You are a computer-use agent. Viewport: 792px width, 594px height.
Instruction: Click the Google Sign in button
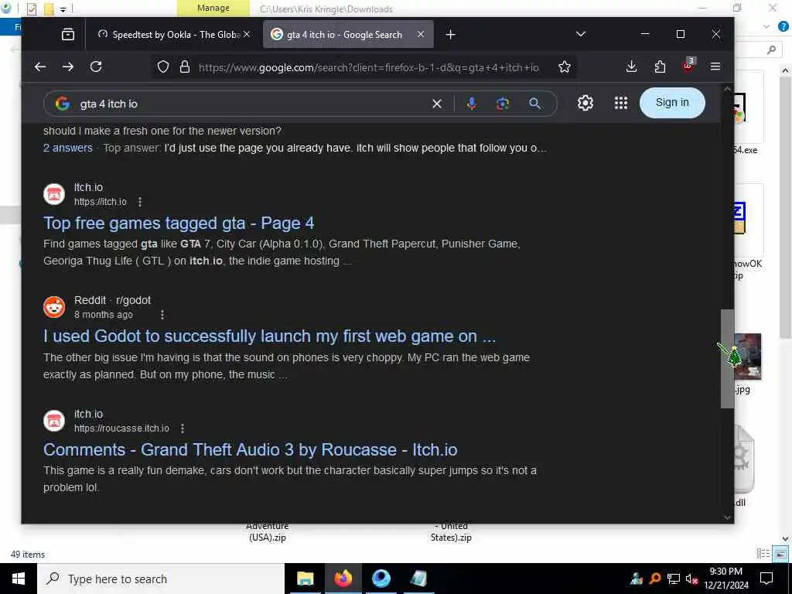coord(672,103)
